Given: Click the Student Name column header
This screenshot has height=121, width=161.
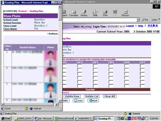Looking at the screenshot, I should coord(28,47).
